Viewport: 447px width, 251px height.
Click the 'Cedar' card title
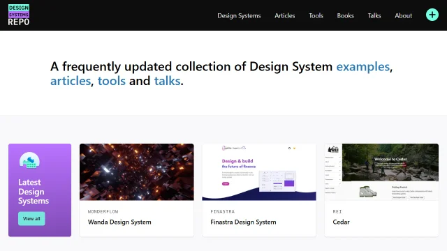pos(341,222)
